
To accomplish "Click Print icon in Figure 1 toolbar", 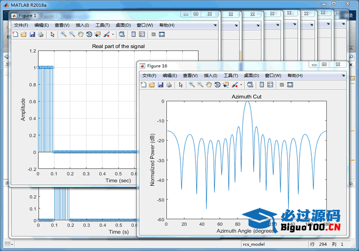I will (x=41, y=34).
